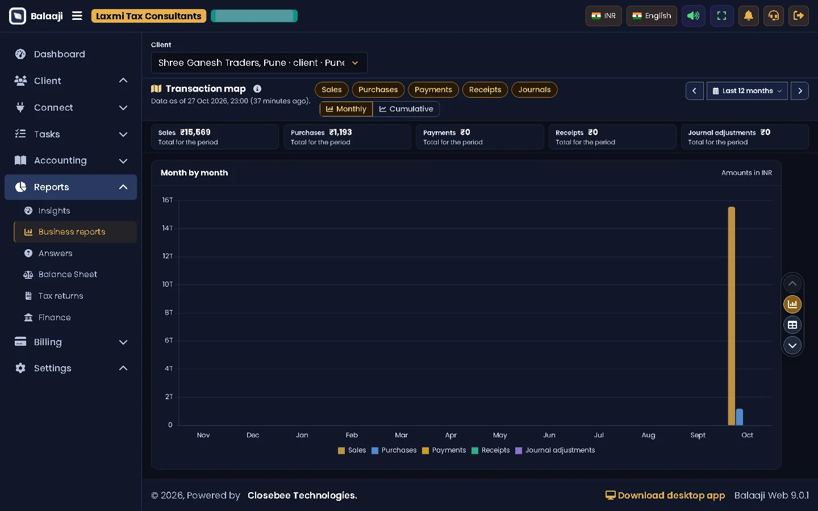
Task: Open Tax returns menu item
Action: tap(76, 296)
